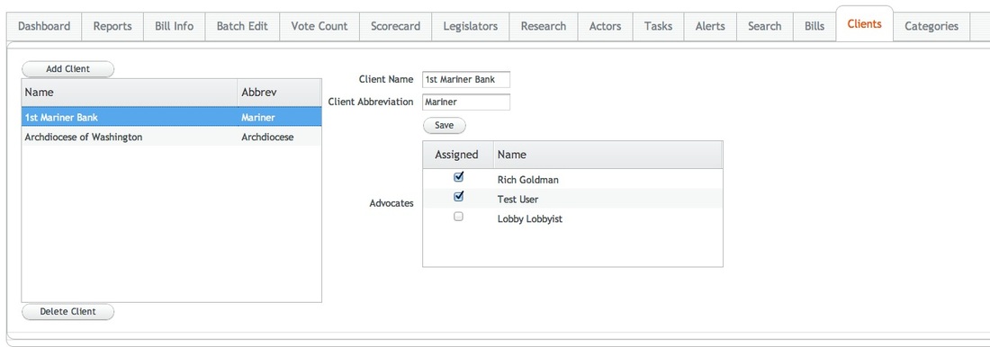
Task: Switch to the Alerts tab
Action: 710,26
